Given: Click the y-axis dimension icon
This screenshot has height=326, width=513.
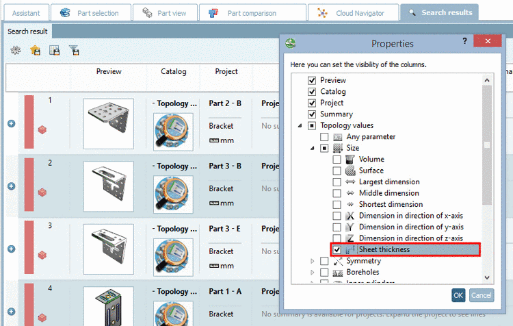Looking at the screenshot, I should tap(350, 227).
